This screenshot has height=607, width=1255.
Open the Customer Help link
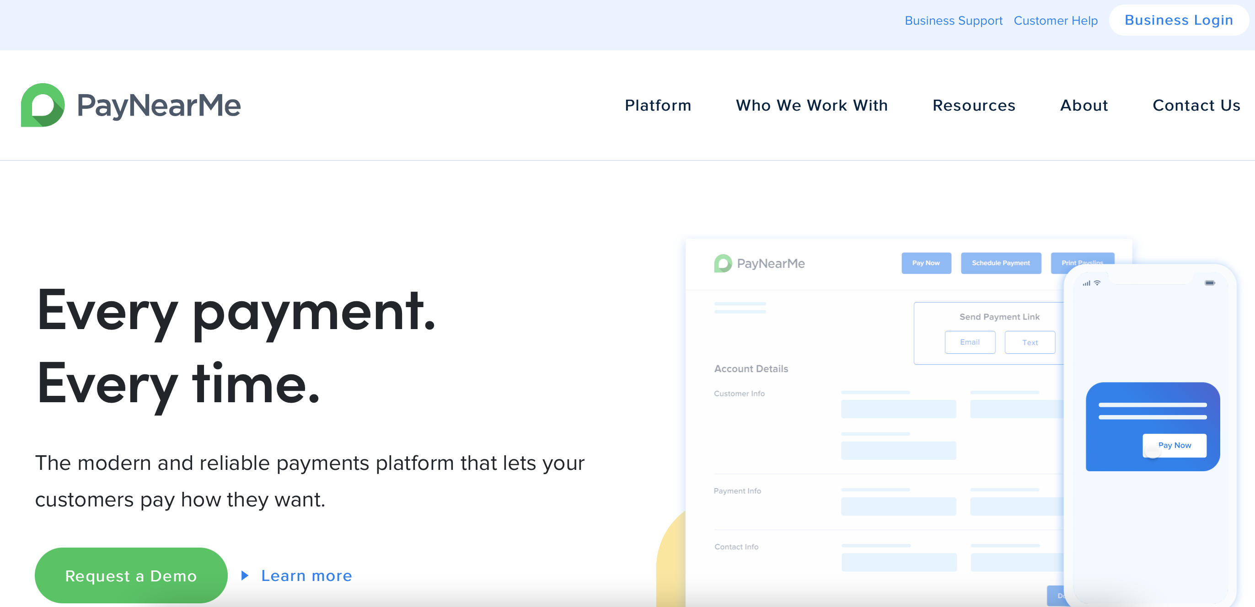[1055, 21]
